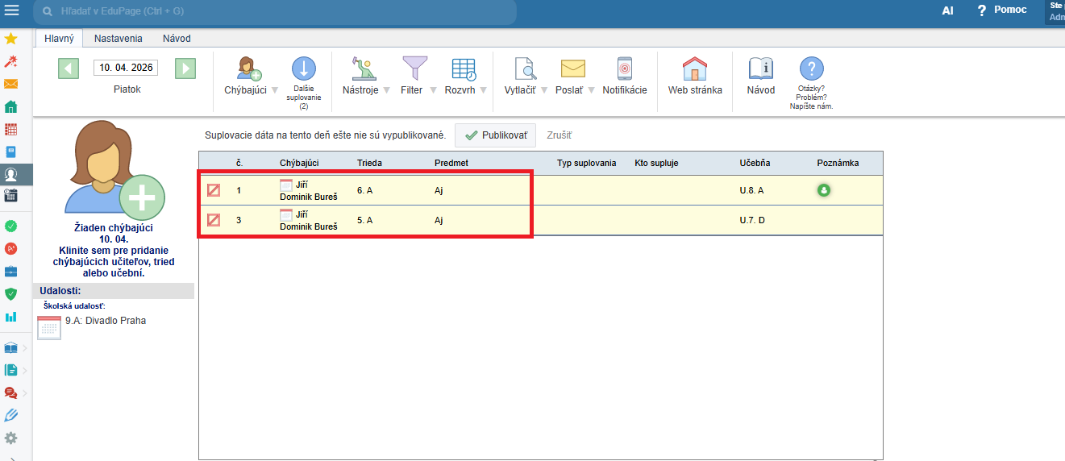This screenshot has width=1065, height=461.
Task: Open the Vytlačiť dropdown arrow
Action: tap(545, 90)
